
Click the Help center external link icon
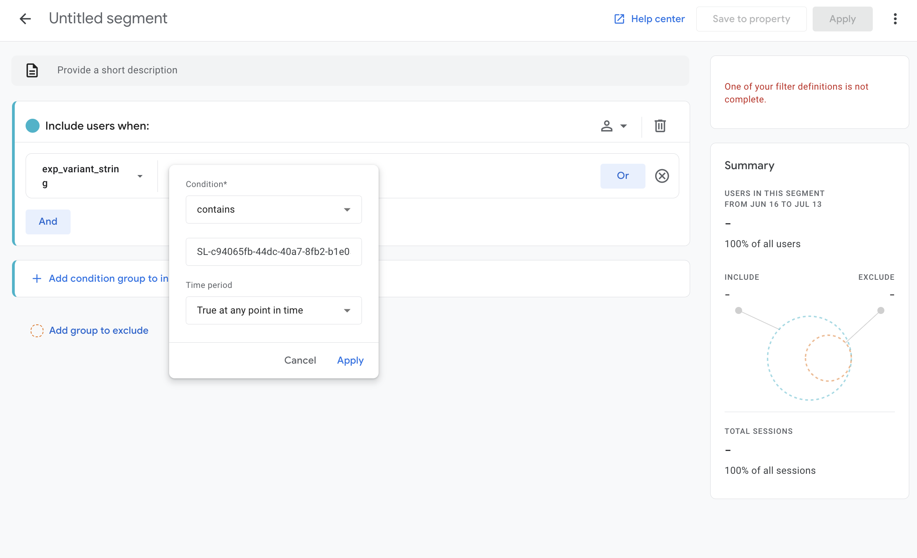point(619,19)
